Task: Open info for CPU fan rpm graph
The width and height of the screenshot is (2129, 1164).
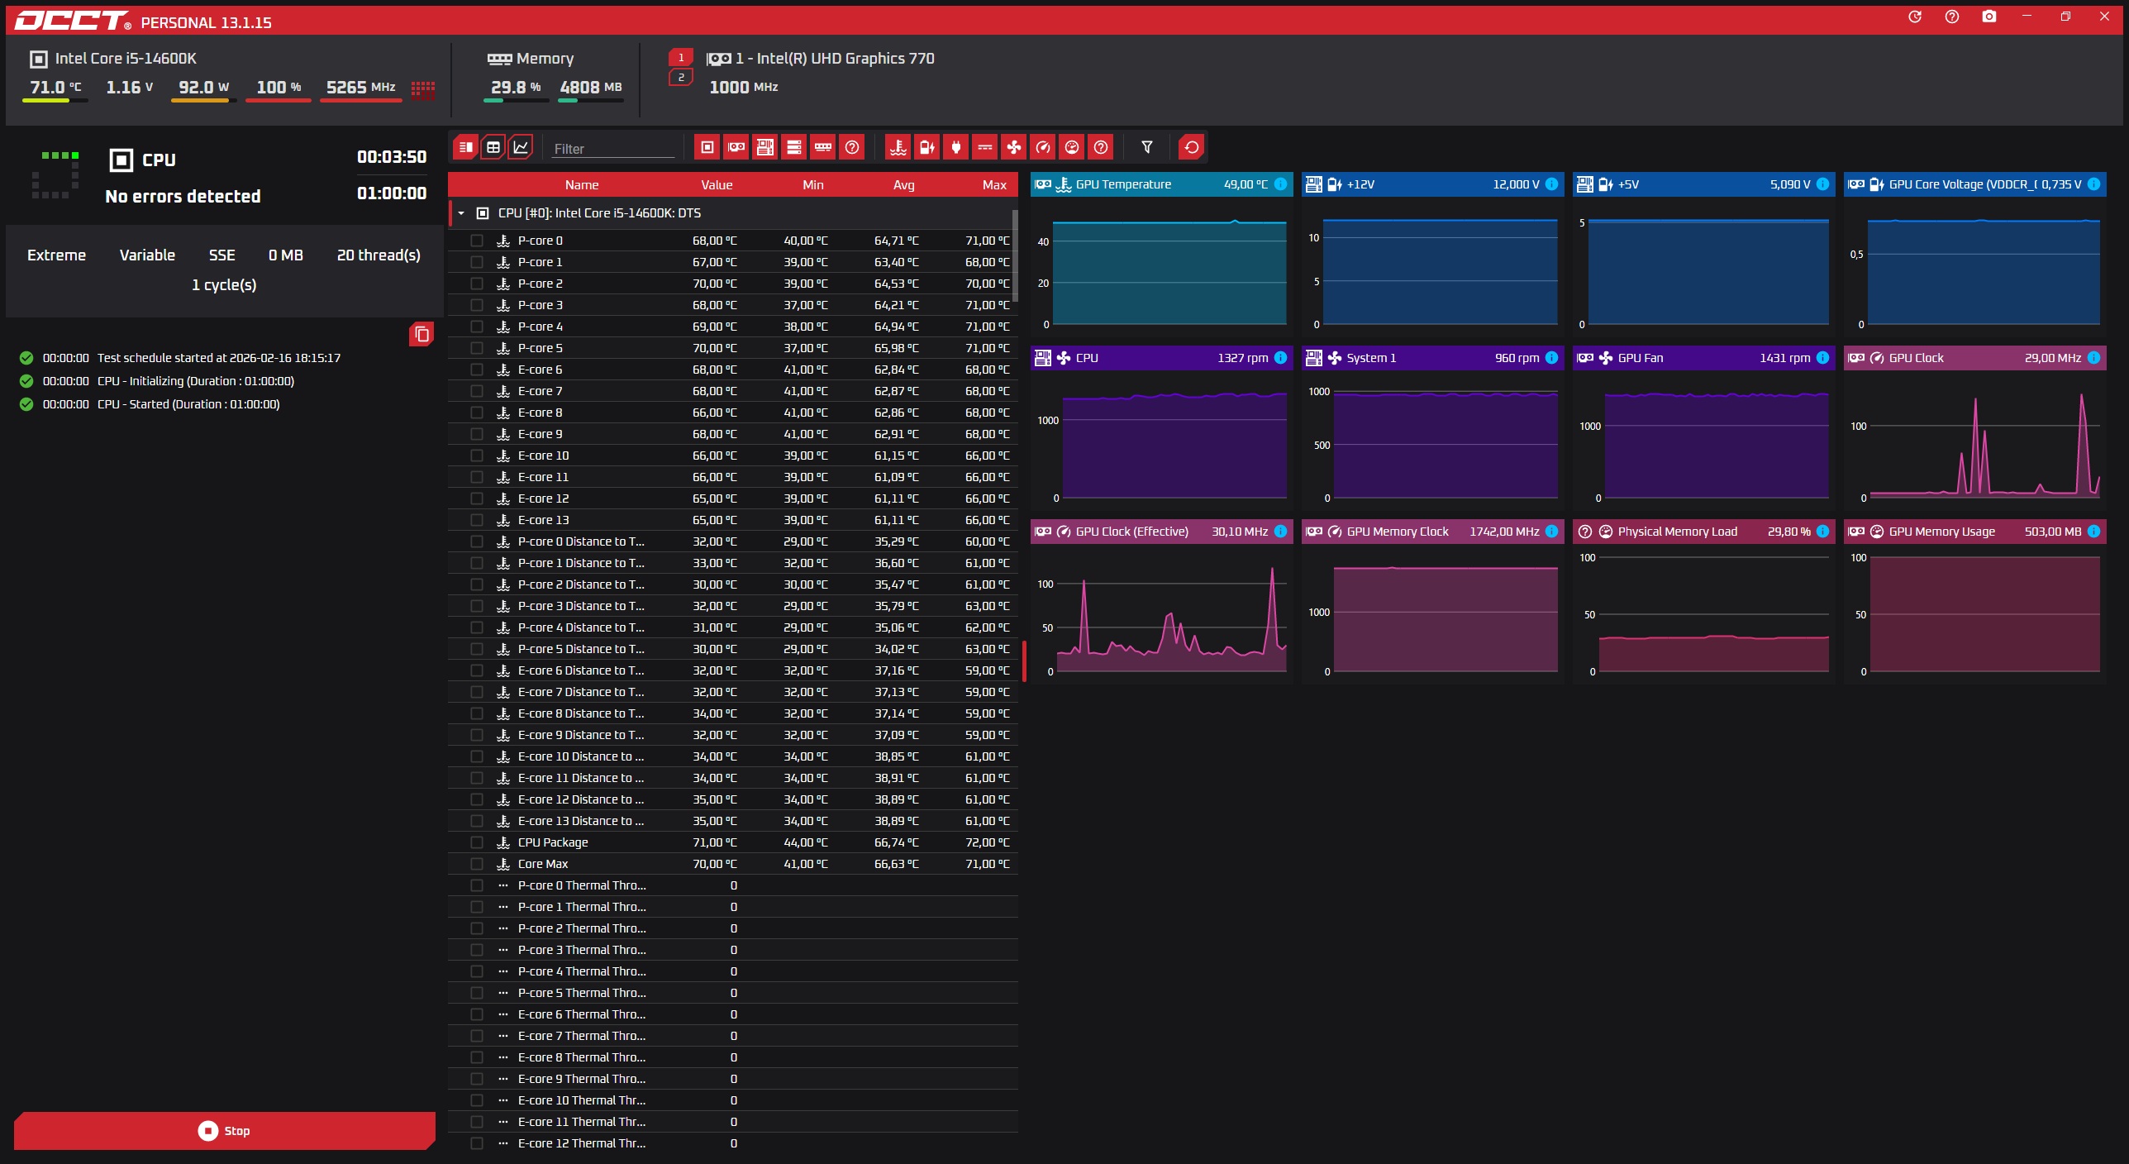Action: (x=1280, y=358)
